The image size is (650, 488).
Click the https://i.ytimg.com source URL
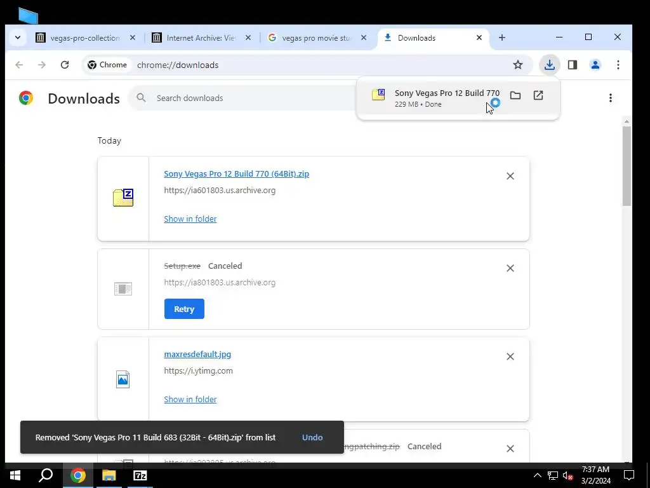198,371
